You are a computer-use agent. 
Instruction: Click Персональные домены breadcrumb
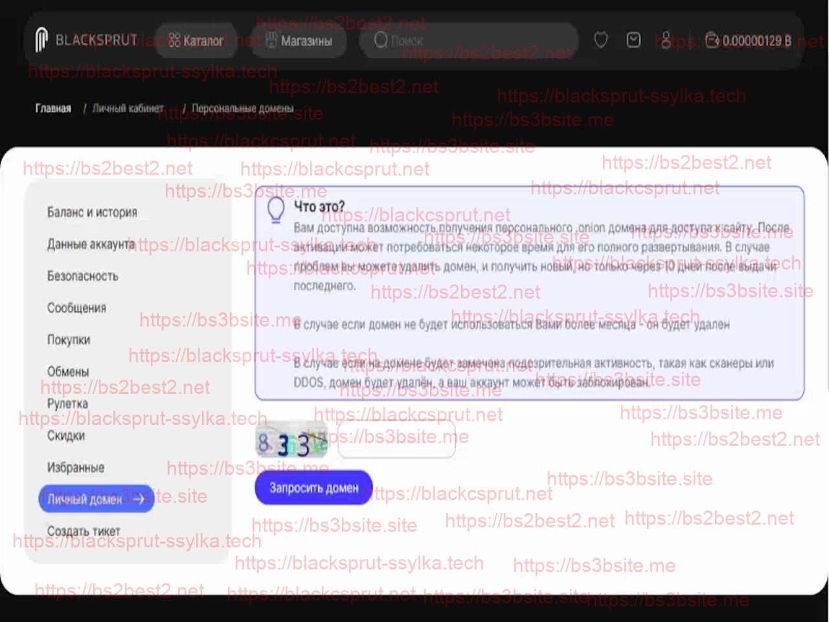[242, 108]
